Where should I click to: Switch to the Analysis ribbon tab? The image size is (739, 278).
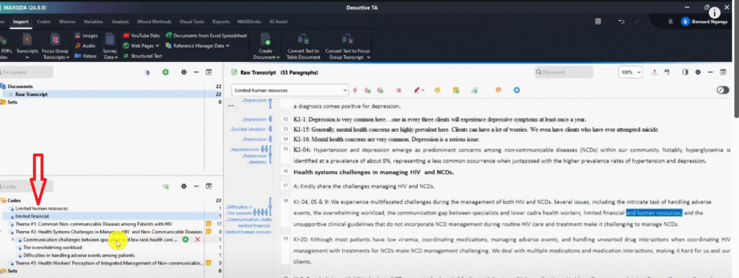click(x=120, y=22)
